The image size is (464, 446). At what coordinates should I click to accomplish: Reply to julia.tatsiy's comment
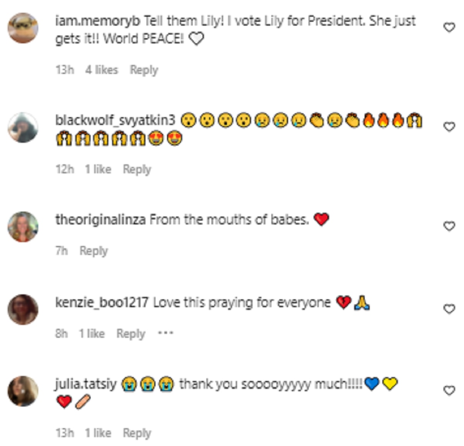point(137,433)
